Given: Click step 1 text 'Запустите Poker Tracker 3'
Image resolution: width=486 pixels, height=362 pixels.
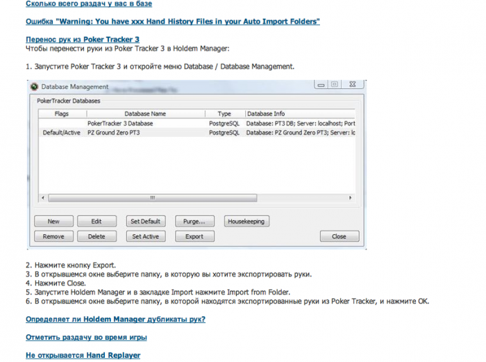Looking at the screenshot, I should pos(160,67).
